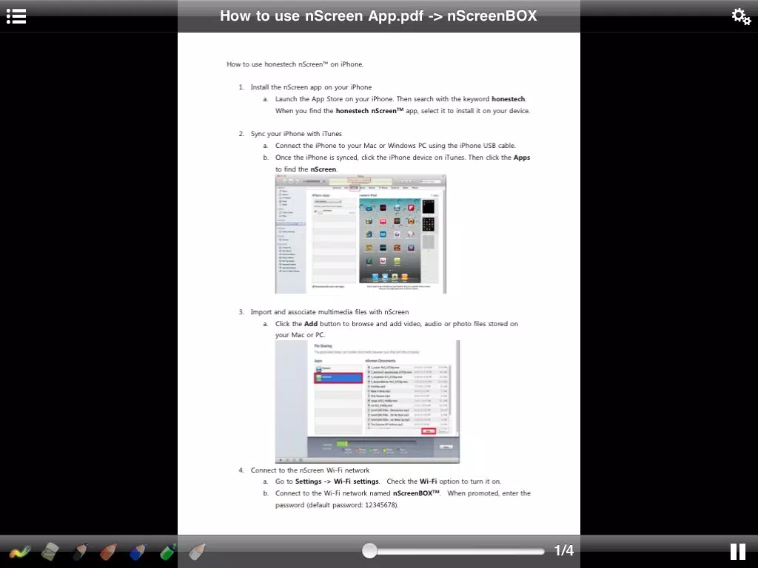
Task: Click "Connect to the nScreen Wi-Fi network" step
Action: point(310,470)
